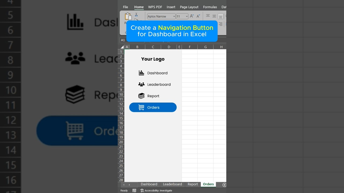Click the blue Orders navigation button

153,107
